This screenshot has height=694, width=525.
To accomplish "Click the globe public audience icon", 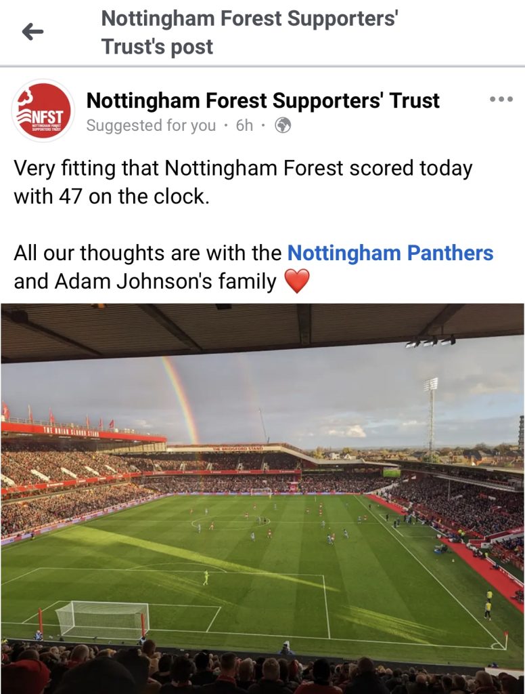I will tap(283, 125).
